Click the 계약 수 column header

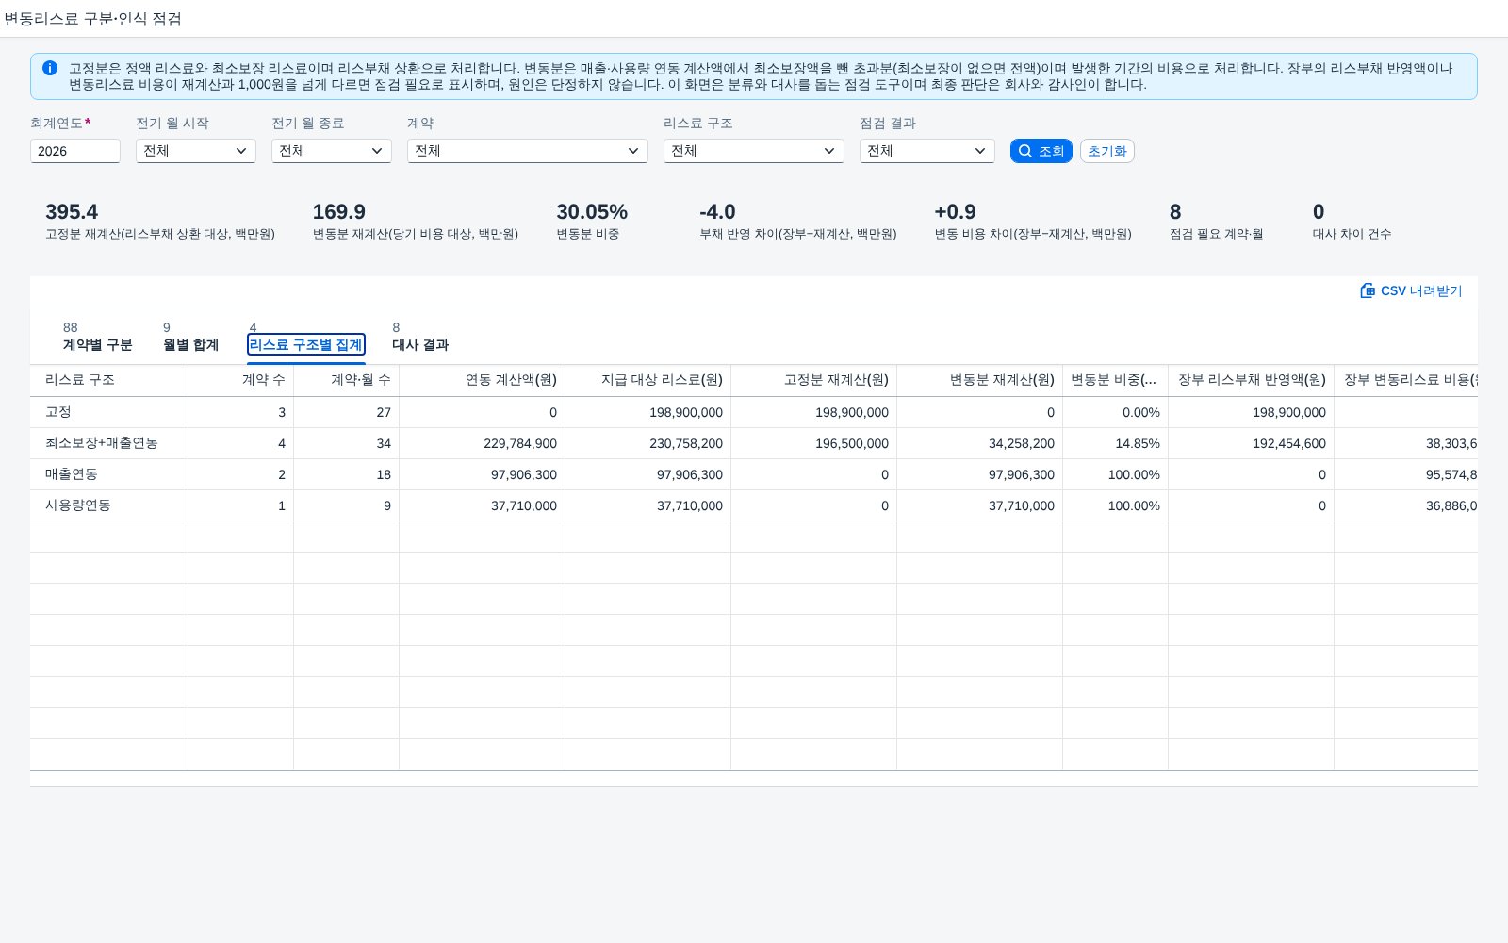pos(241,380)
